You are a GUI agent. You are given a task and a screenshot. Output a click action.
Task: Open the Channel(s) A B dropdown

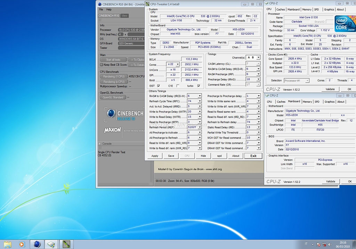click(x=258, y=58)
